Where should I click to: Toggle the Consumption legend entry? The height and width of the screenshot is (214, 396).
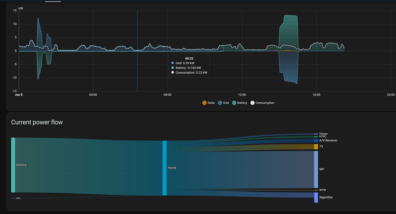click(262, 103)
